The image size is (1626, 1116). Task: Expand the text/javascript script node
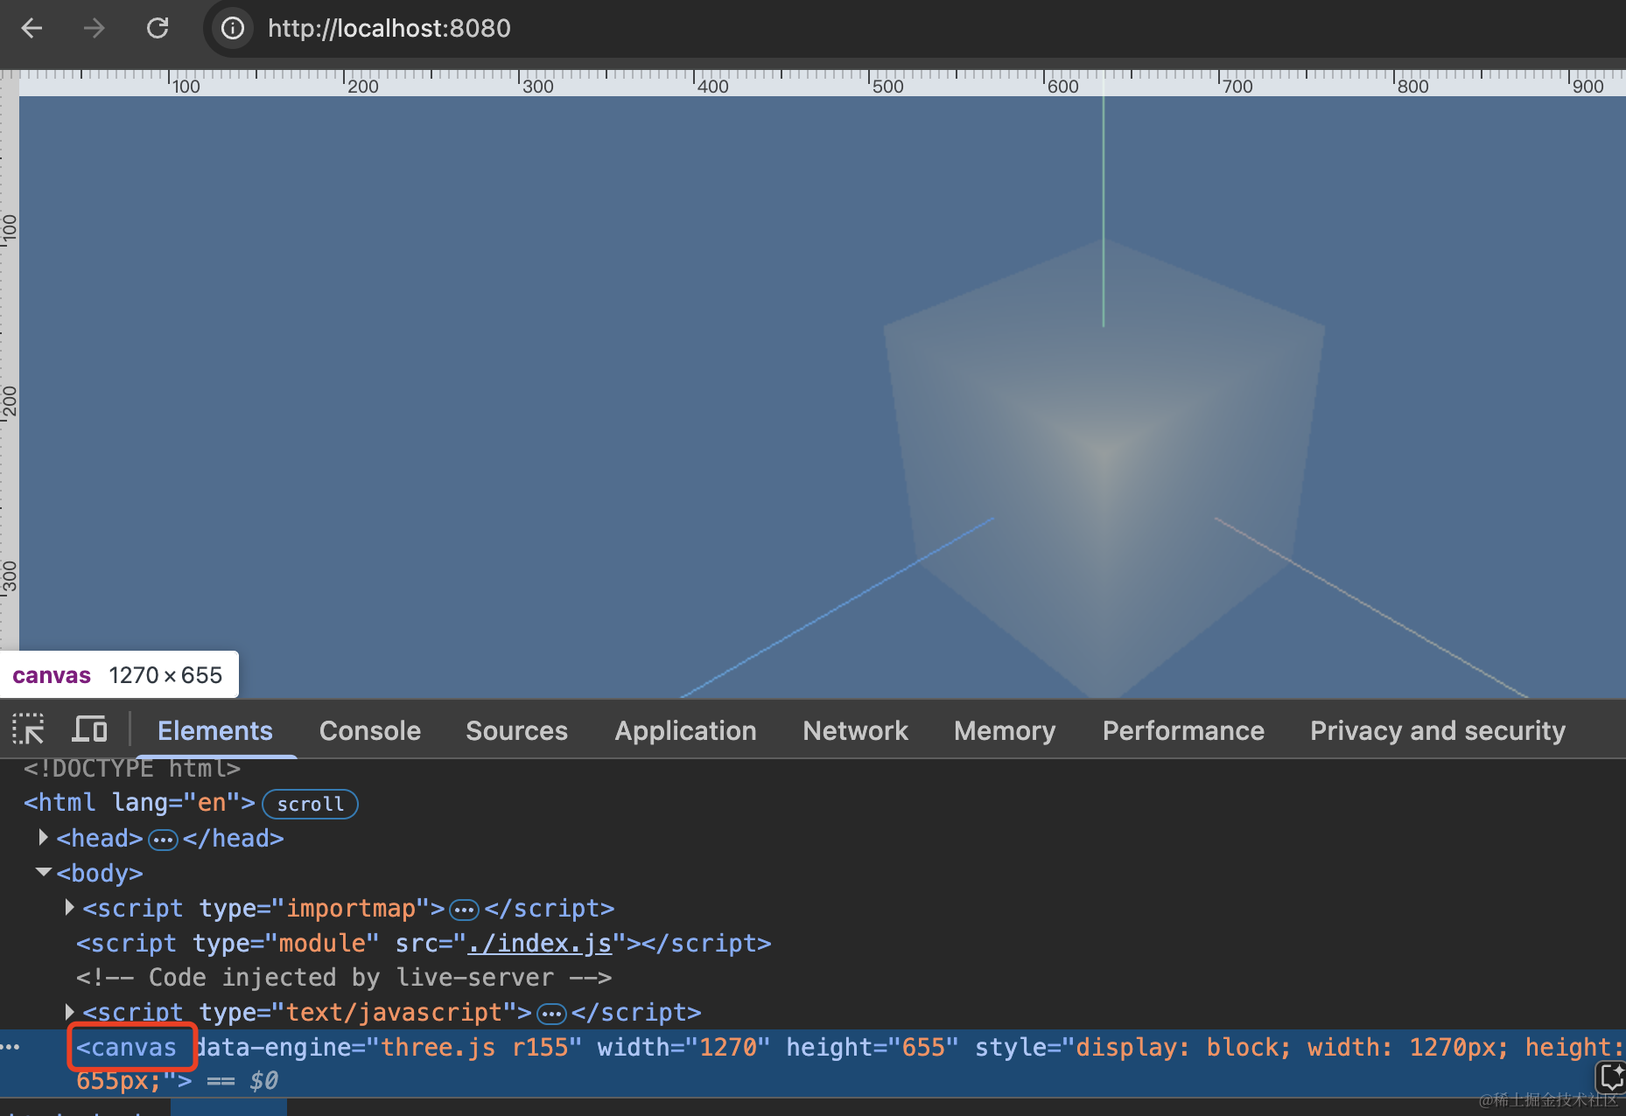click(69, 1012)
